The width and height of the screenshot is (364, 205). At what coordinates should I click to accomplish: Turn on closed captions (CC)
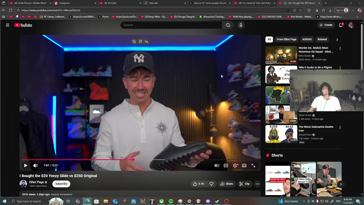(226, 165)
